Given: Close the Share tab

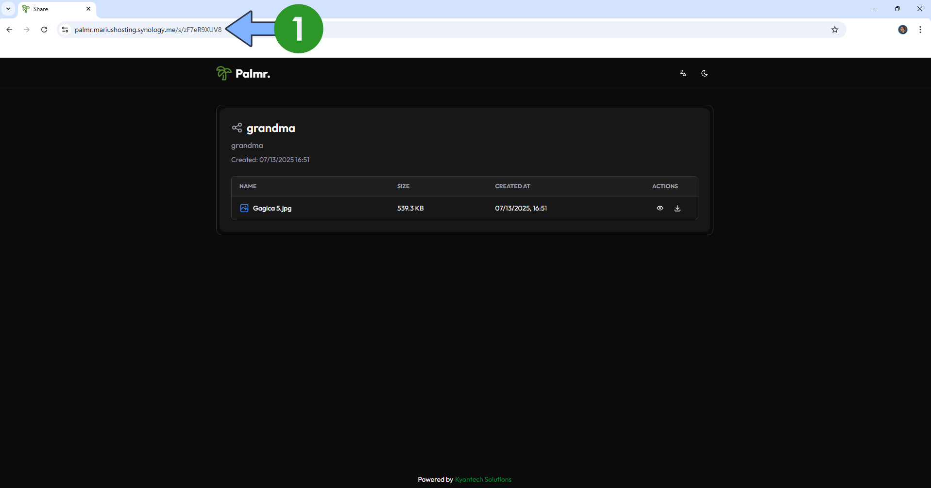Looking at the screenshot, I should click(88, 9).
